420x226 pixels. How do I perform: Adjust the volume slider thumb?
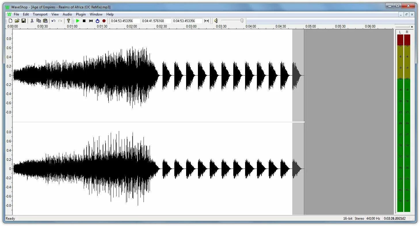click(x=242, y=21)
